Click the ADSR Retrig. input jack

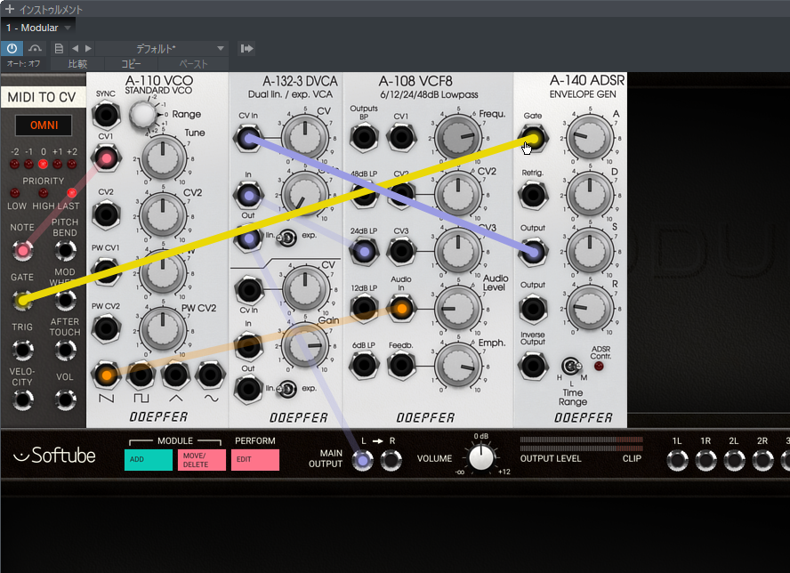533,194
